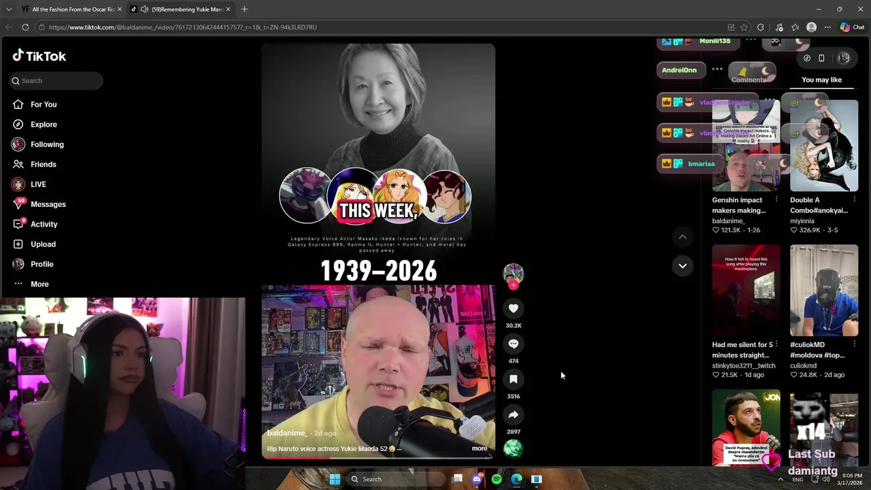Open #culiokMD video thumbnail
Image resolution: width=871 pixels, height=490 pixels.
[824, 291]
